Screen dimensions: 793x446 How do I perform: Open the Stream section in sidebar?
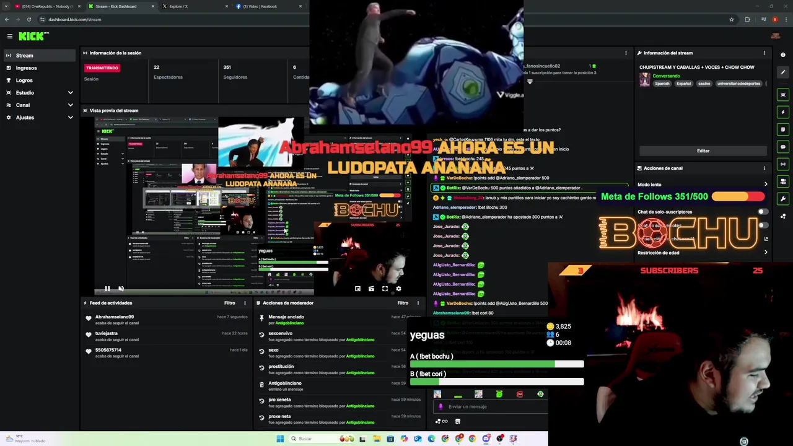tap(38, 56)
